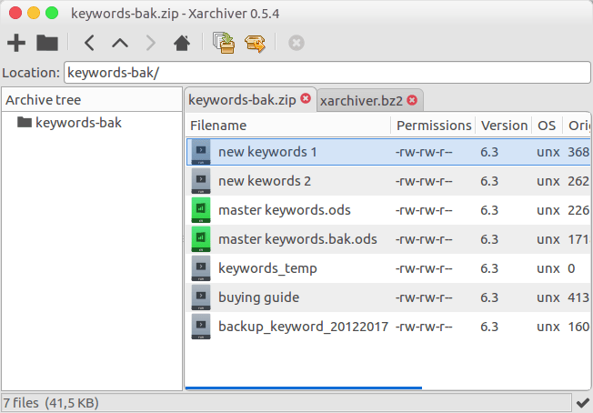Select keywords-bak folder in Archive tree
Screen dimensions: 593x413
[x=78, y=123]
